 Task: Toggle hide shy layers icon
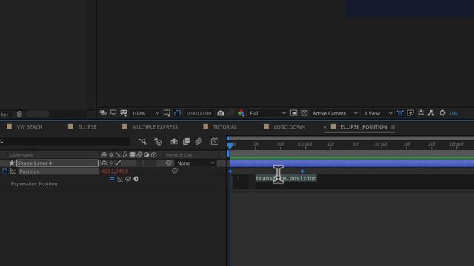(x=174, y=141)
